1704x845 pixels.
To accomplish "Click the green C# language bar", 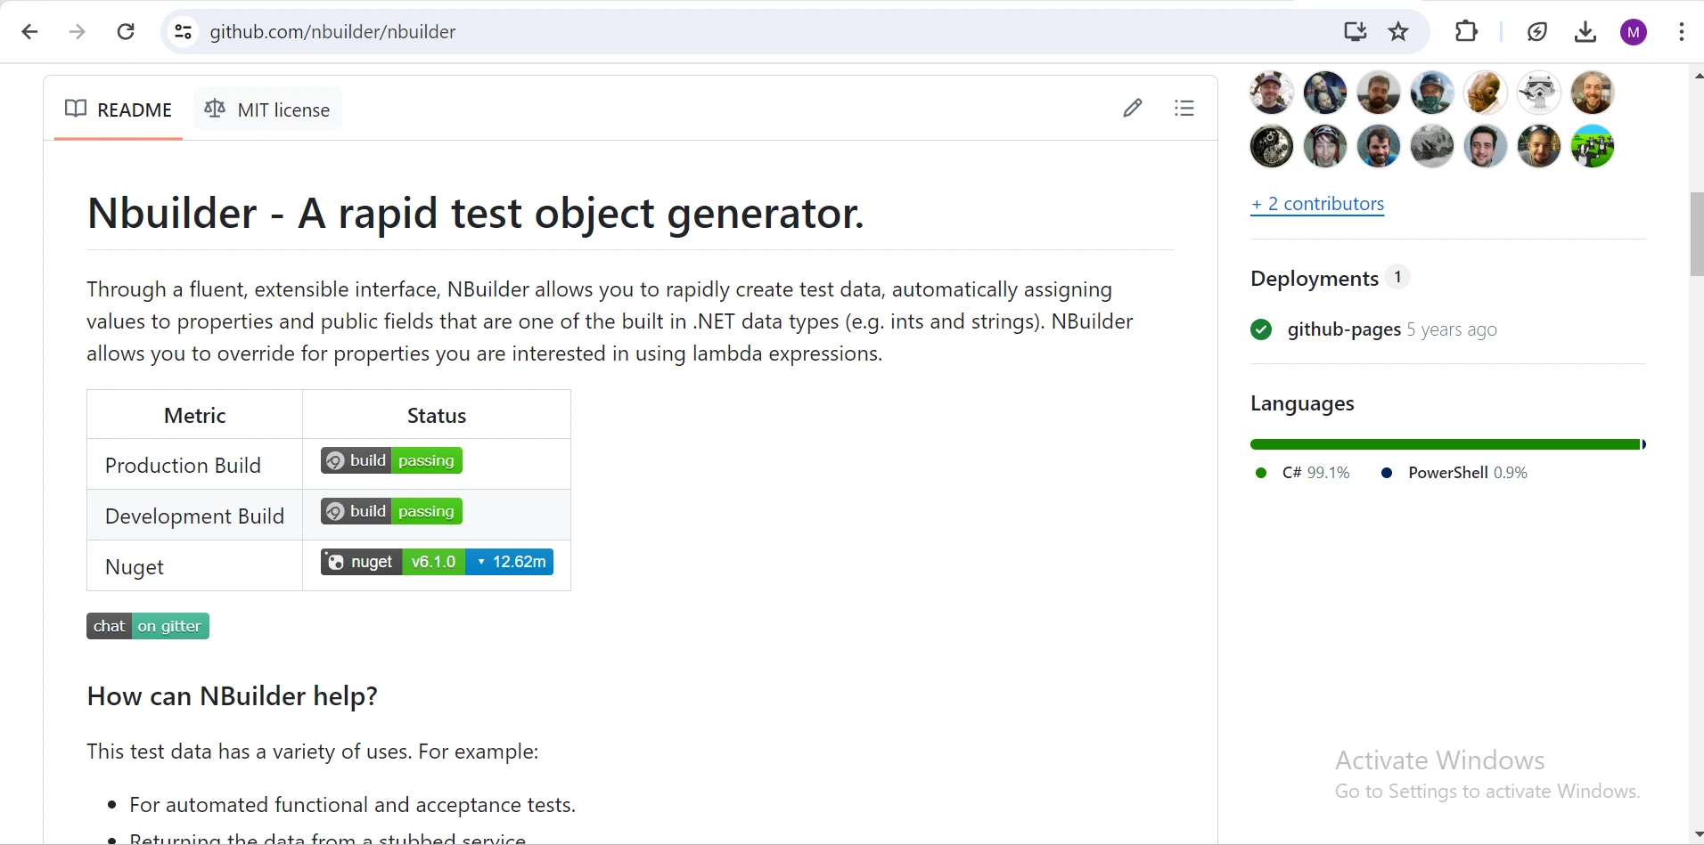I will [x=1446, y=444].
